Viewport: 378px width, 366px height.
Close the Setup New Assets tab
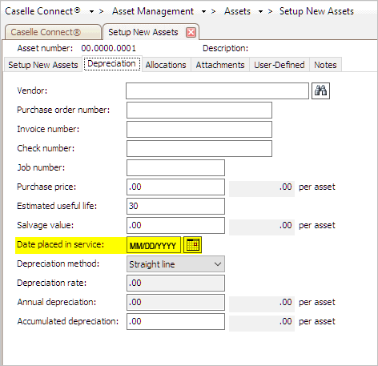(x=191, y=33)
